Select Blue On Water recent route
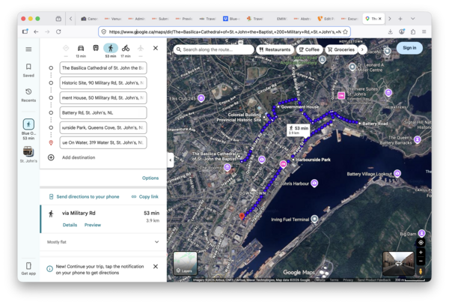 pos(28,129)
